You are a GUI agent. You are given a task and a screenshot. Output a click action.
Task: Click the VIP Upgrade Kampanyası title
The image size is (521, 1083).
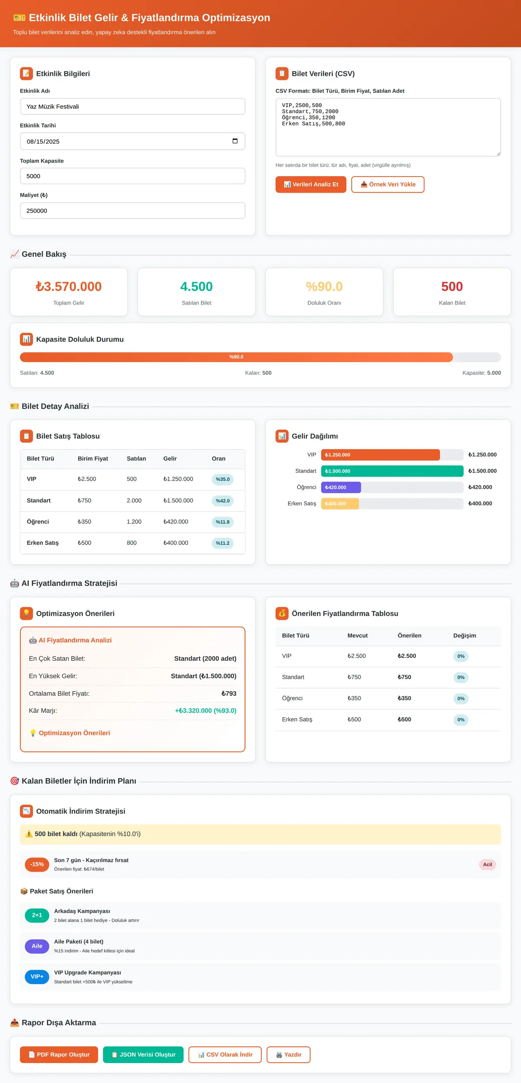coord(88,972)
